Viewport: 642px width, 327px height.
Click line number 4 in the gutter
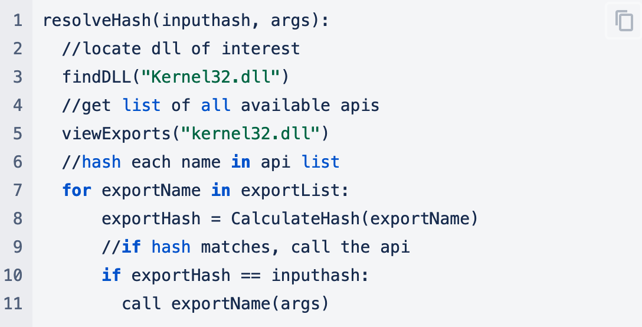pyautogui.click(x=18, y=105)
